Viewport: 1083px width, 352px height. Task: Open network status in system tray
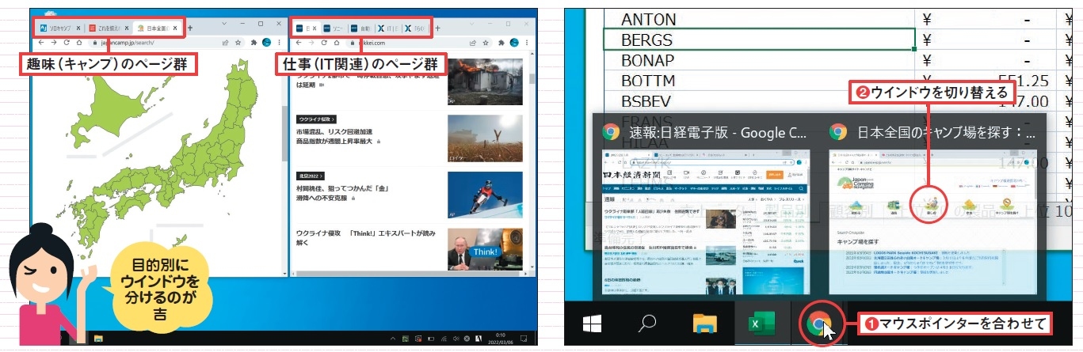click(x=444, y=338)
